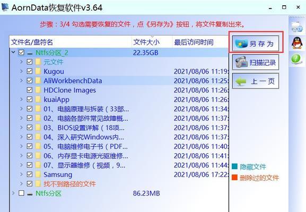Click folder icon of 05、电脑维修电子书
Screen dimensions: 306x212
coord(38,146)
